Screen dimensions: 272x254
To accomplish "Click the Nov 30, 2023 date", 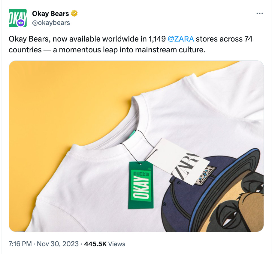I will [x=58, y=244].
